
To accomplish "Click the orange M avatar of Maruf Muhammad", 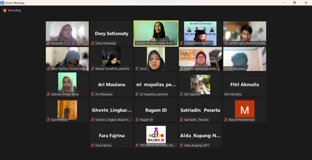I will 244,109.
